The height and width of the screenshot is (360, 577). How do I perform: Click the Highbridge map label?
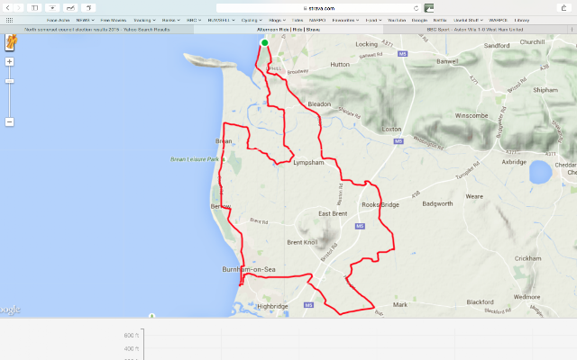[x=272, y=306]
